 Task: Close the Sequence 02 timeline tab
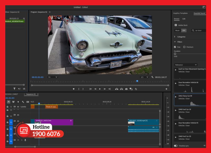(24, 94)
